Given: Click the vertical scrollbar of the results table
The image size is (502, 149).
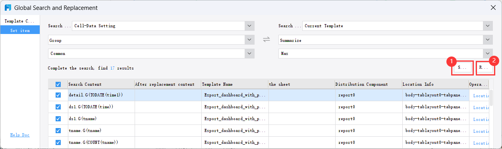Looking at the screenshot, I should coord(491,98).
